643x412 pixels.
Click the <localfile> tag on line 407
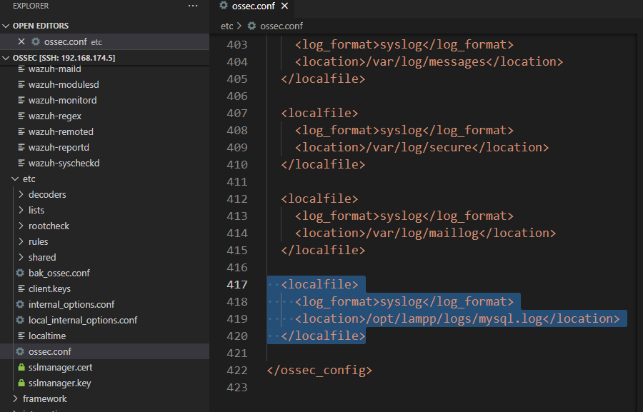(x=319, y=113)
